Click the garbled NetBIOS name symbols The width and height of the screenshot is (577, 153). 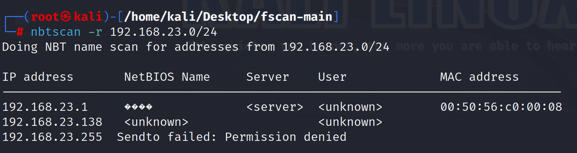point(138,107)
